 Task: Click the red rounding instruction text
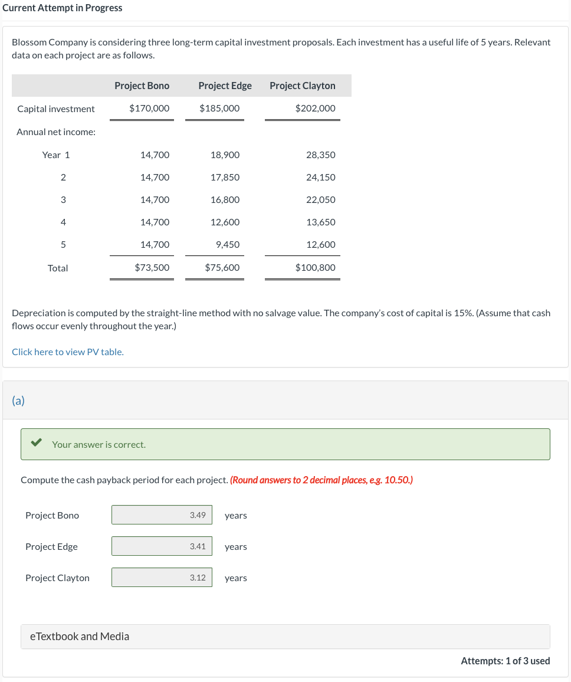pos(321,480)
